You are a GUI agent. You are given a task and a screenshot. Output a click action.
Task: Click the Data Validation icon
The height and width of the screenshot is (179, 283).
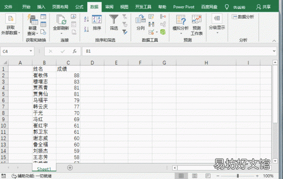click(151, 32)
